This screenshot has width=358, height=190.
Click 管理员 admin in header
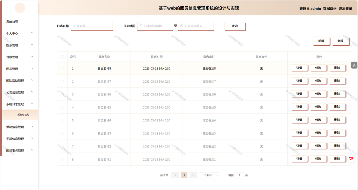point(310,8)
